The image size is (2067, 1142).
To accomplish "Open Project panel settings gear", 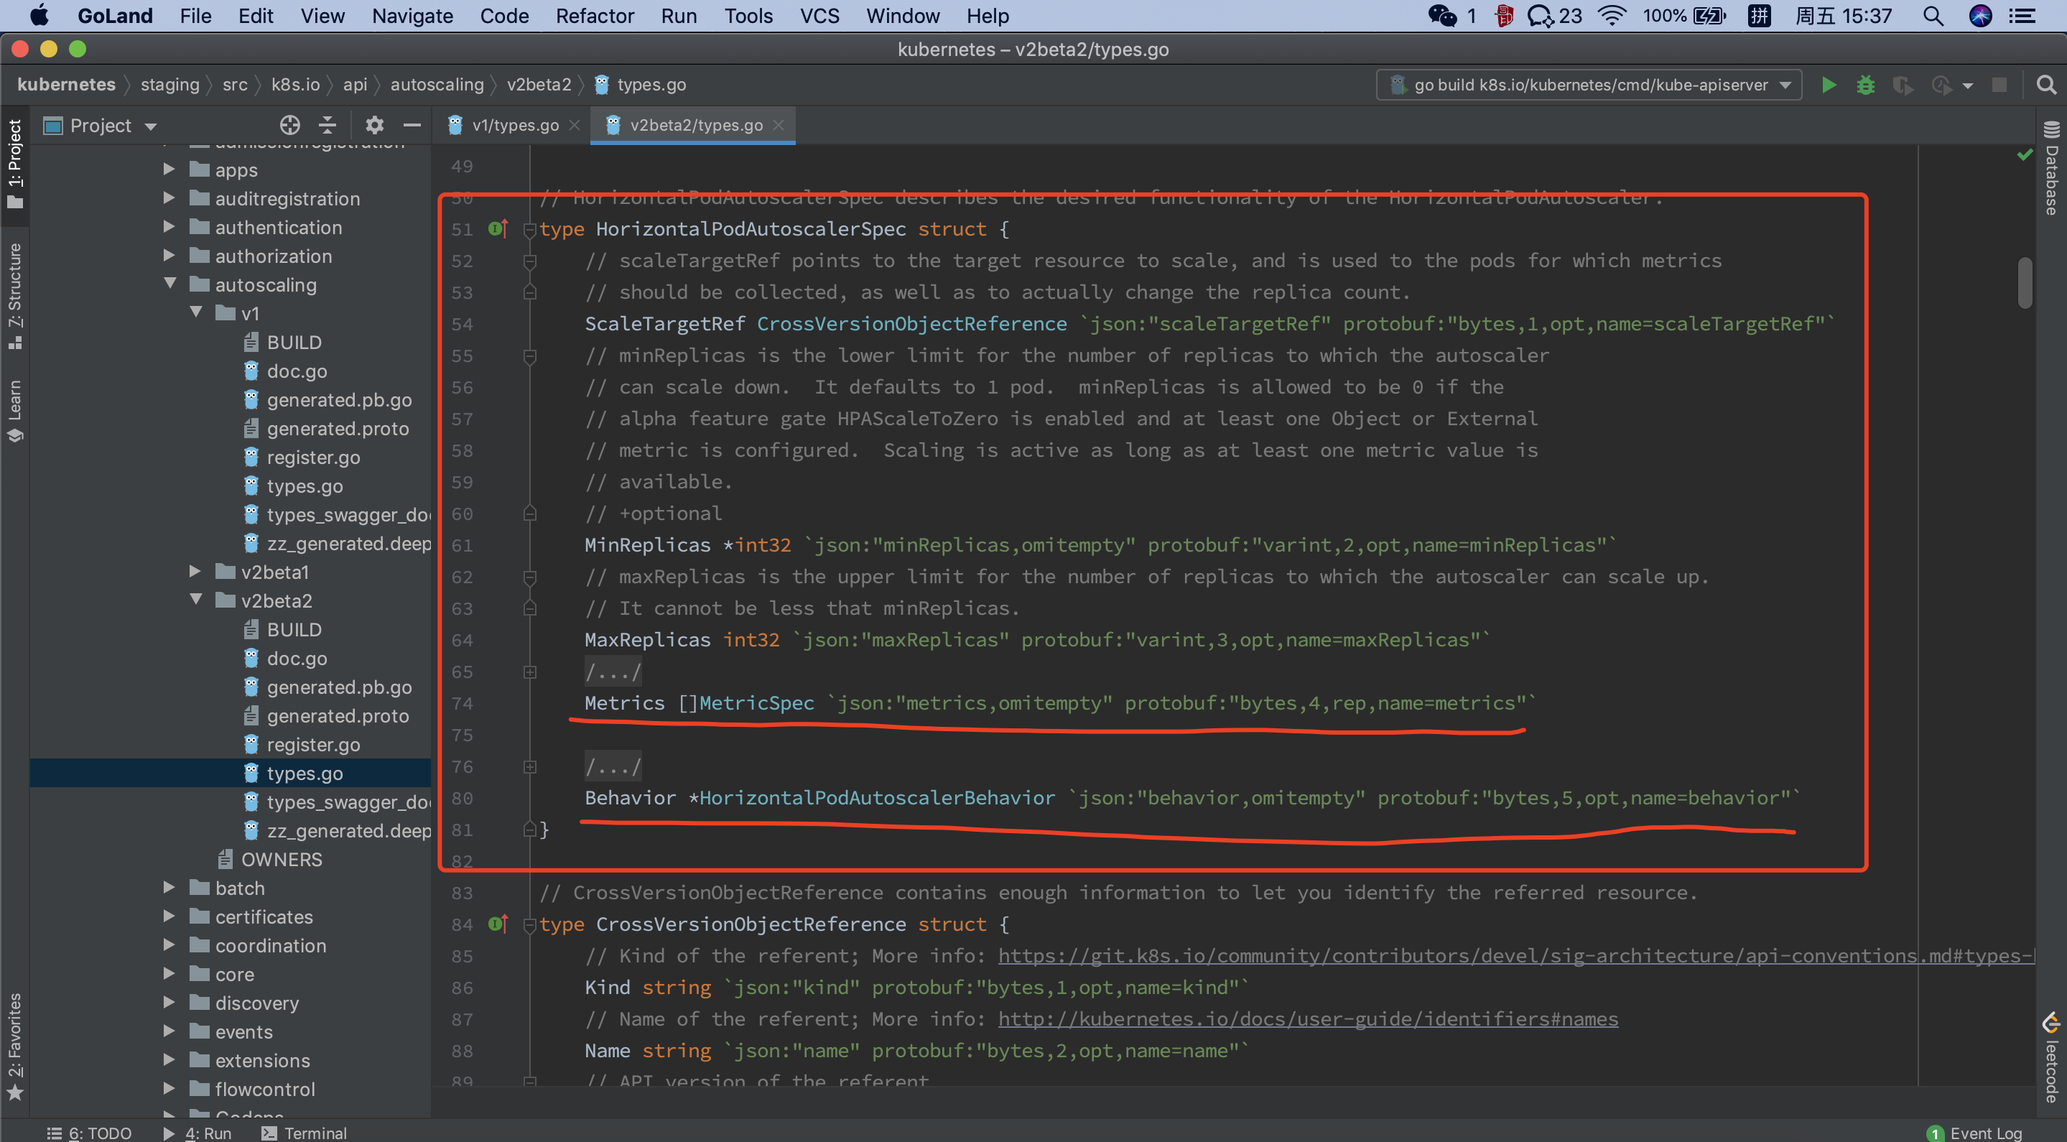I will pos(374,125).
